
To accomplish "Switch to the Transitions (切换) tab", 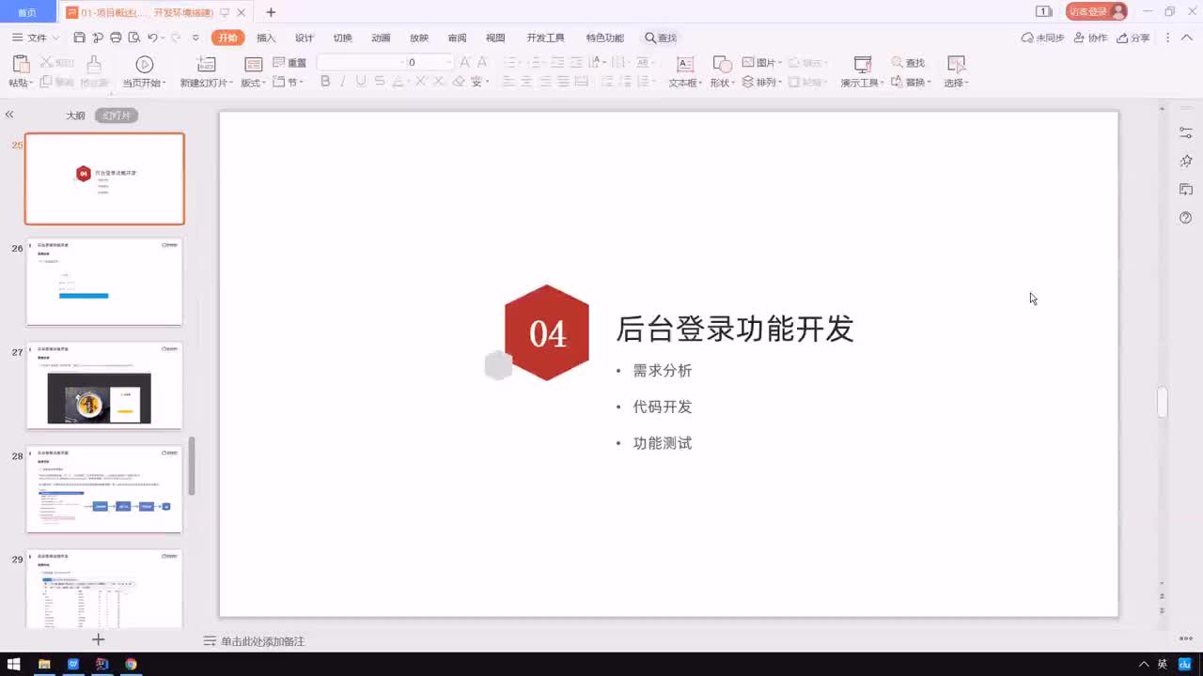I will [x=342, y=38].
